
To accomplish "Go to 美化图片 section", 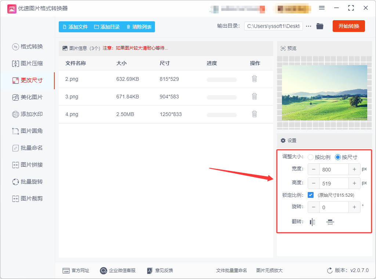I will pos(28,97).
